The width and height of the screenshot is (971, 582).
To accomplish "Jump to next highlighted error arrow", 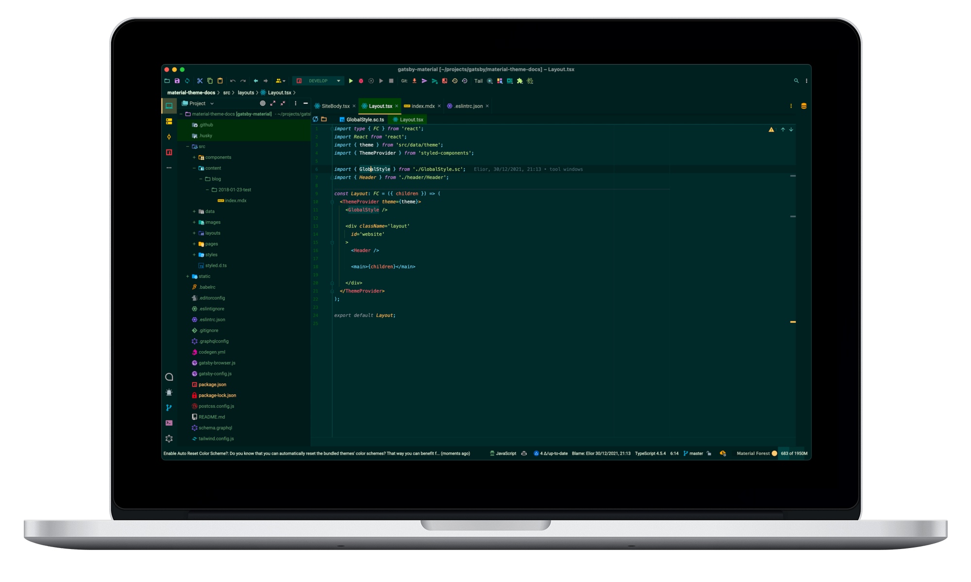I will (x=791, y=129).
